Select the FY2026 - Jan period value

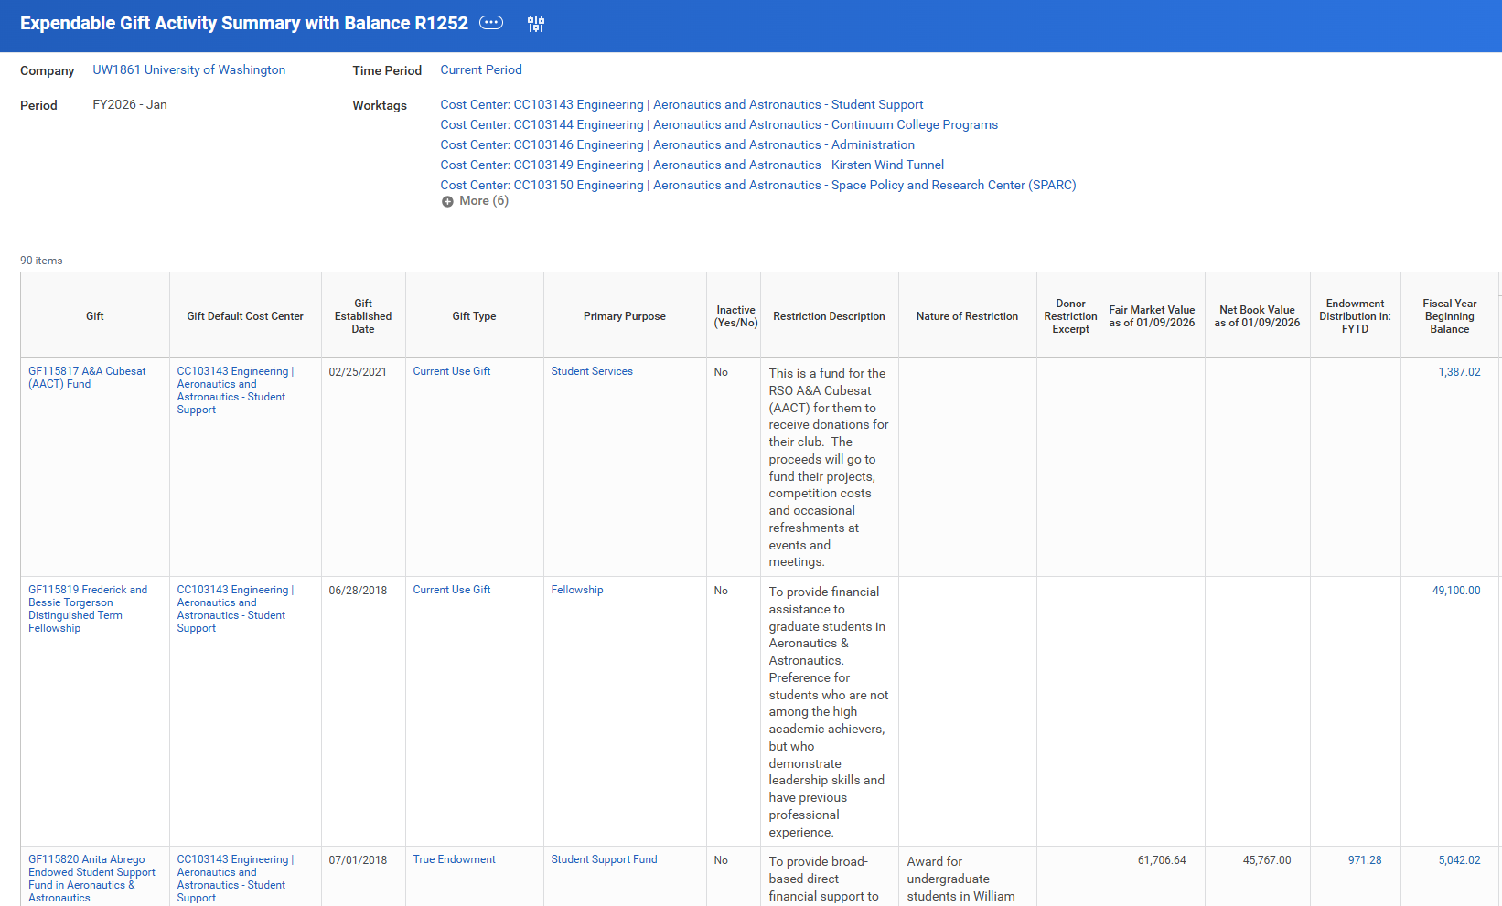(x=130, y=105)
